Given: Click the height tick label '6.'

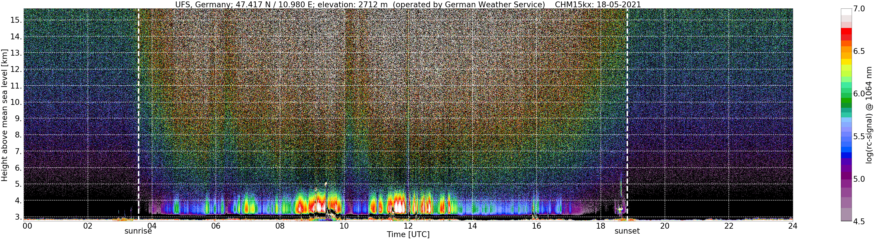Looking at the screenshot, I should [x=18, y=168].
